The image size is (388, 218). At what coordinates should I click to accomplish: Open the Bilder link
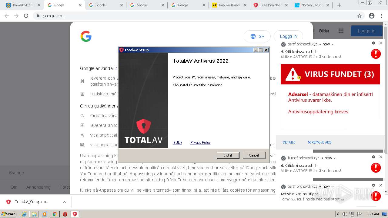coord(324,31)
